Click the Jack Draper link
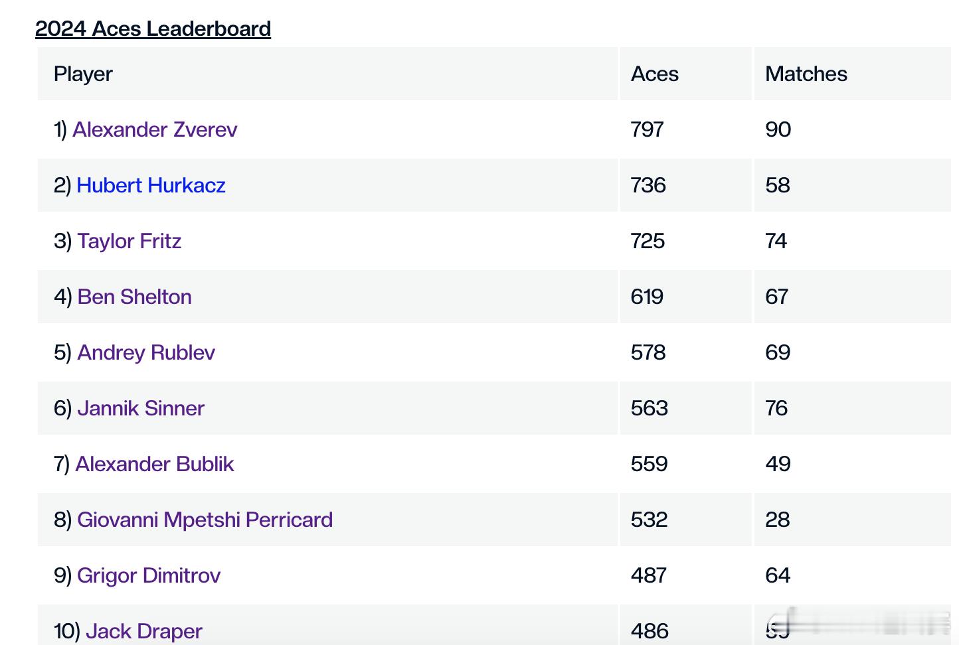 point(144,630)
